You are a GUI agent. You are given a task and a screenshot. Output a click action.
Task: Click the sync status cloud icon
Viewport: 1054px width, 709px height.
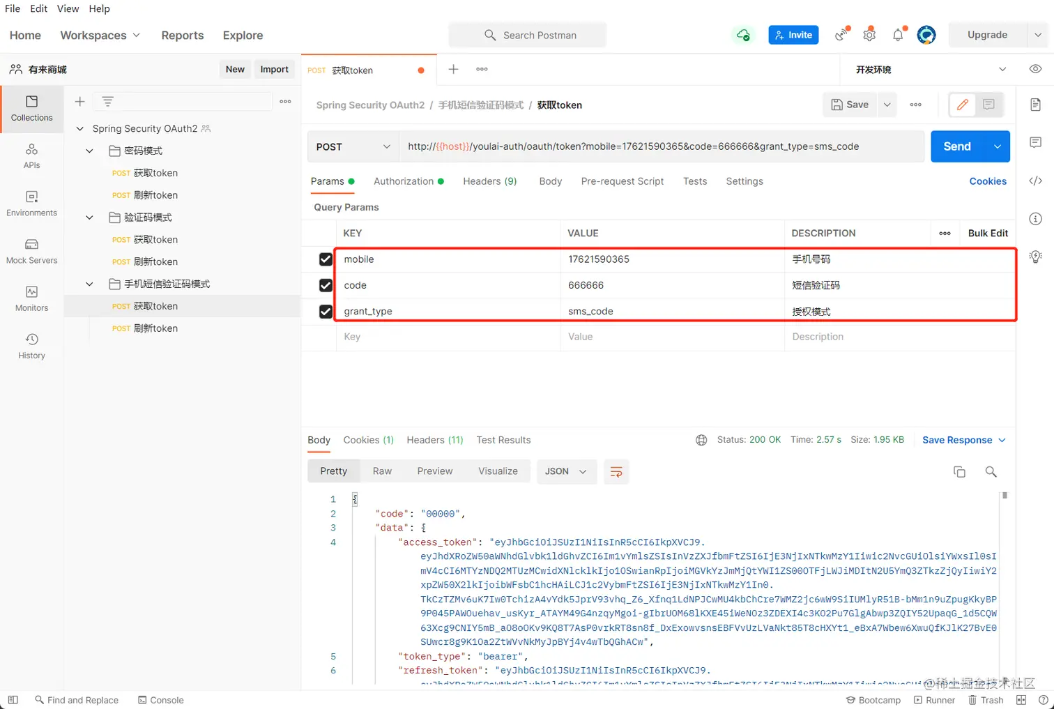[743, 35]
